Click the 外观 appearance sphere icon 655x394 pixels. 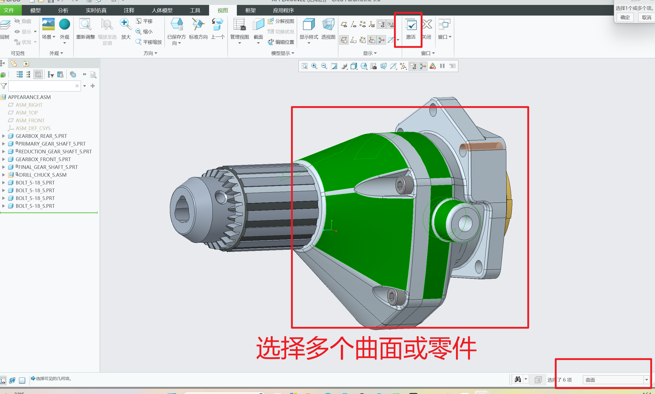tap(64, 24)
